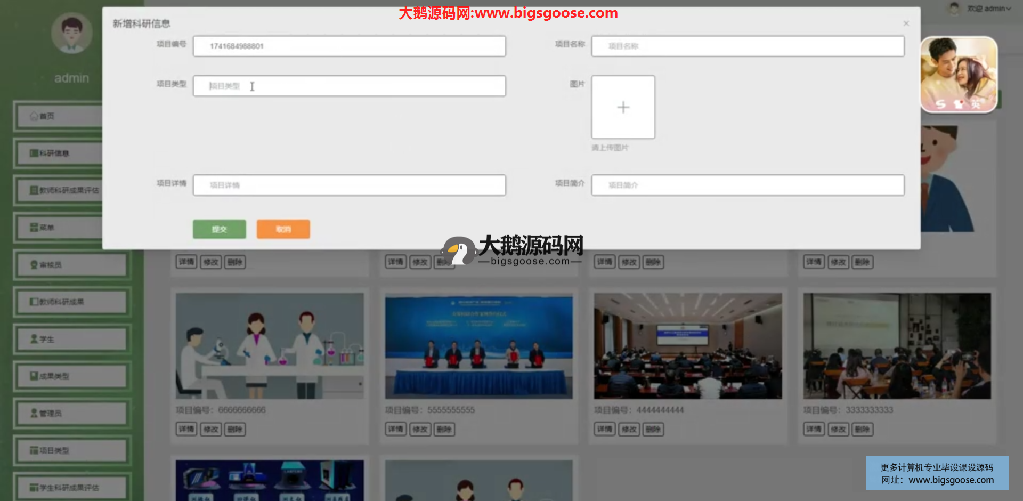Expand the admin user dropdown at top right
The height and width of the screenshot is (501, 1023).
coord(989,9)
